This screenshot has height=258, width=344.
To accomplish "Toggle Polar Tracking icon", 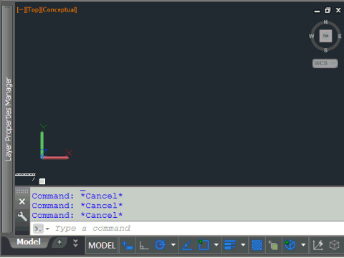I will tap(161, 245).
